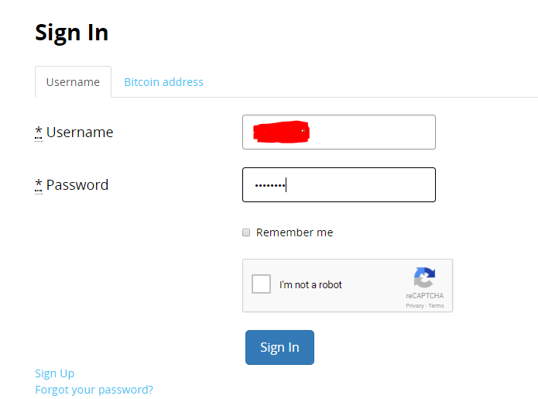The image size is (538, 399).
Task: Check the "I'm not a robot" box
Action: 262,284
